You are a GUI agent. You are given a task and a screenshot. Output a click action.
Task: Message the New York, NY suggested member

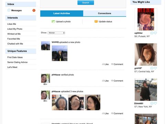pyautogui.click(x=152, y=103)
